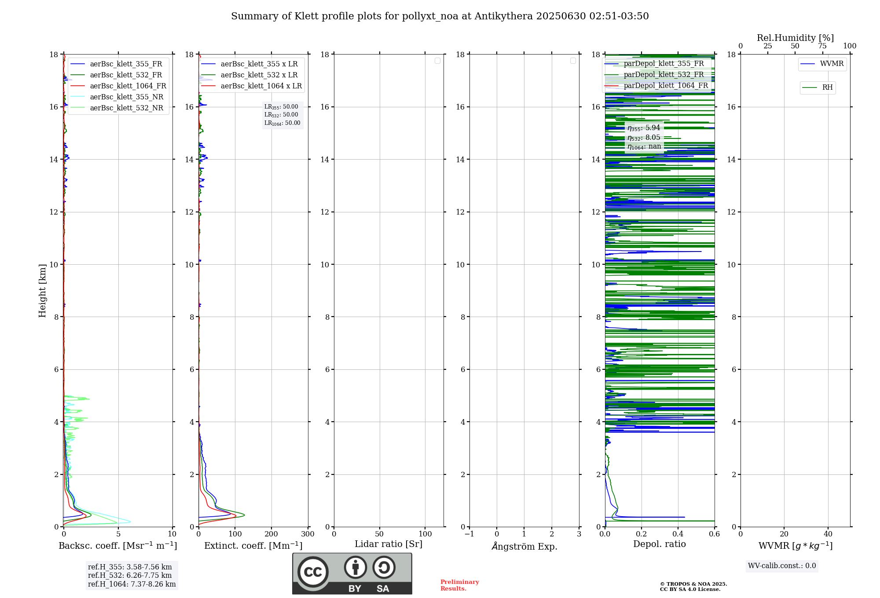Click the WVMR legend entry

822,64
